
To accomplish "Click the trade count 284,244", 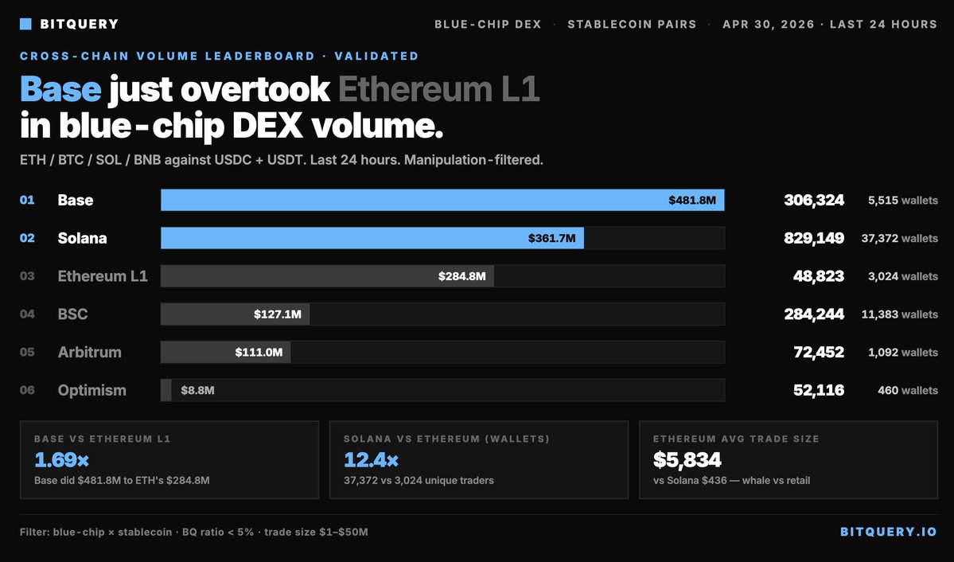I will (x=813, y=314).
